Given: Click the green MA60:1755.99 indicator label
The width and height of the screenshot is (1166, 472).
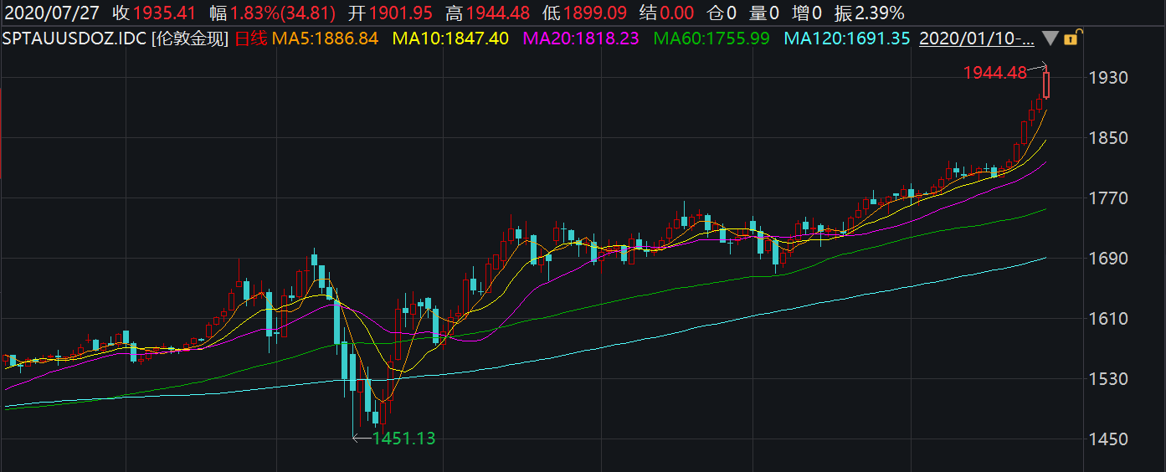Looking at the screenshot, I should pyautogui.click(x=711, y=38).
